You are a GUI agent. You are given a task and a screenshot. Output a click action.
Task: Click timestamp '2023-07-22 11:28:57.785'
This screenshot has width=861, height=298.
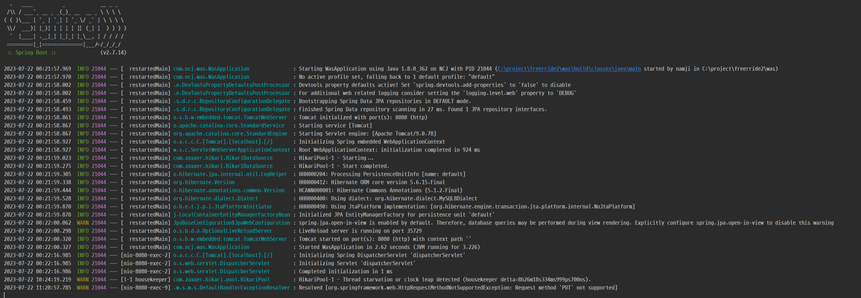coord(37,288)
